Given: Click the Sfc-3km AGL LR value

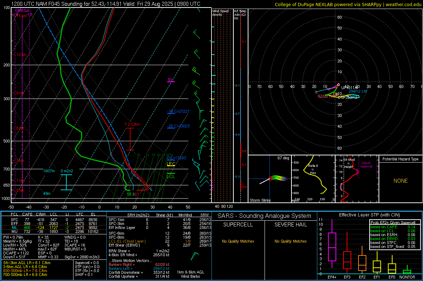Looking at the screenshot, I should pyautogui.click(x=27, y=263).
